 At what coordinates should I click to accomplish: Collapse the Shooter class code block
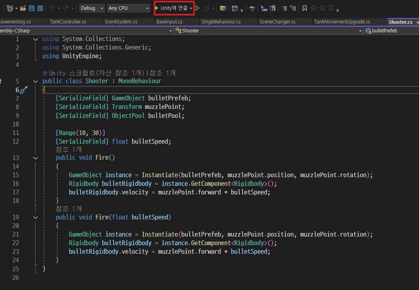coord(36,81)
